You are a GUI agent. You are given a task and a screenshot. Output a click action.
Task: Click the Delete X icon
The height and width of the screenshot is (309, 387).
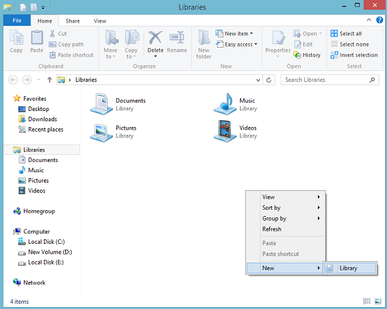click(x=155, y=37)
